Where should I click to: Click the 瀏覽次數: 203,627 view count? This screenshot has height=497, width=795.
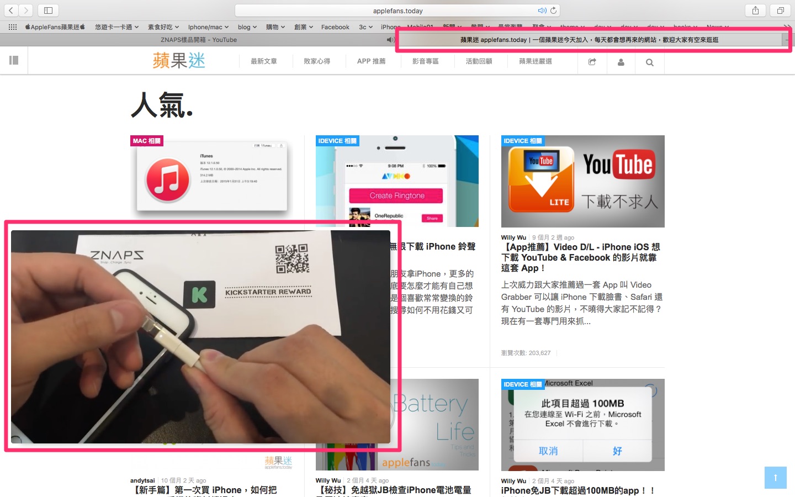[x=526, y=353]
